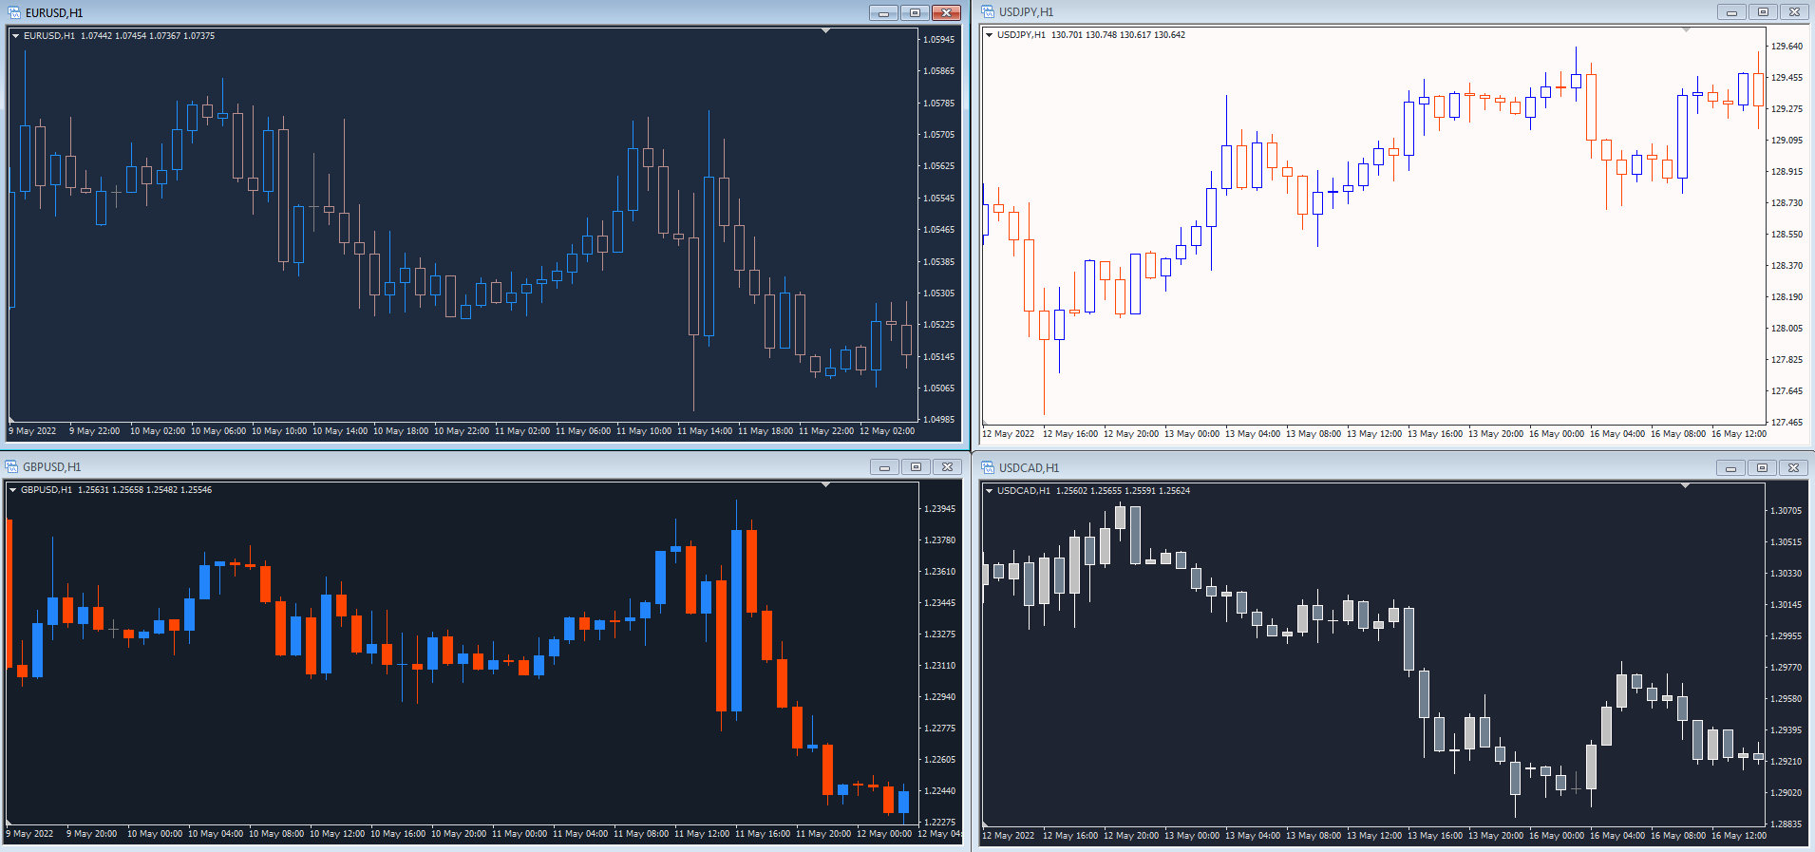Click price level 1.22275 on GBPUSD scale
1815x852 pixels.
click(x=939, y=823)
